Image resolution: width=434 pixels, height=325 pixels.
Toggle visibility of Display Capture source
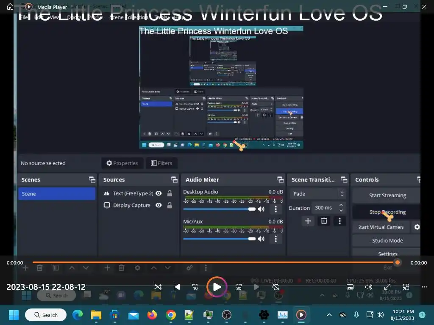coord(159,205)
